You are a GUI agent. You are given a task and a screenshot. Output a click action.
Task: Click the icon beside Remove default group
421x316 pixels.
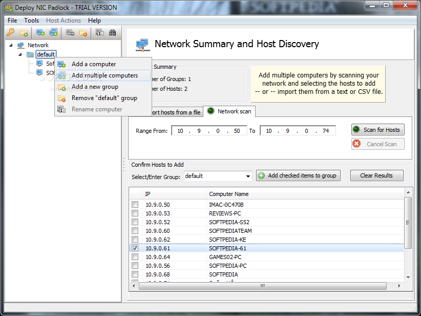coord(61,98)
